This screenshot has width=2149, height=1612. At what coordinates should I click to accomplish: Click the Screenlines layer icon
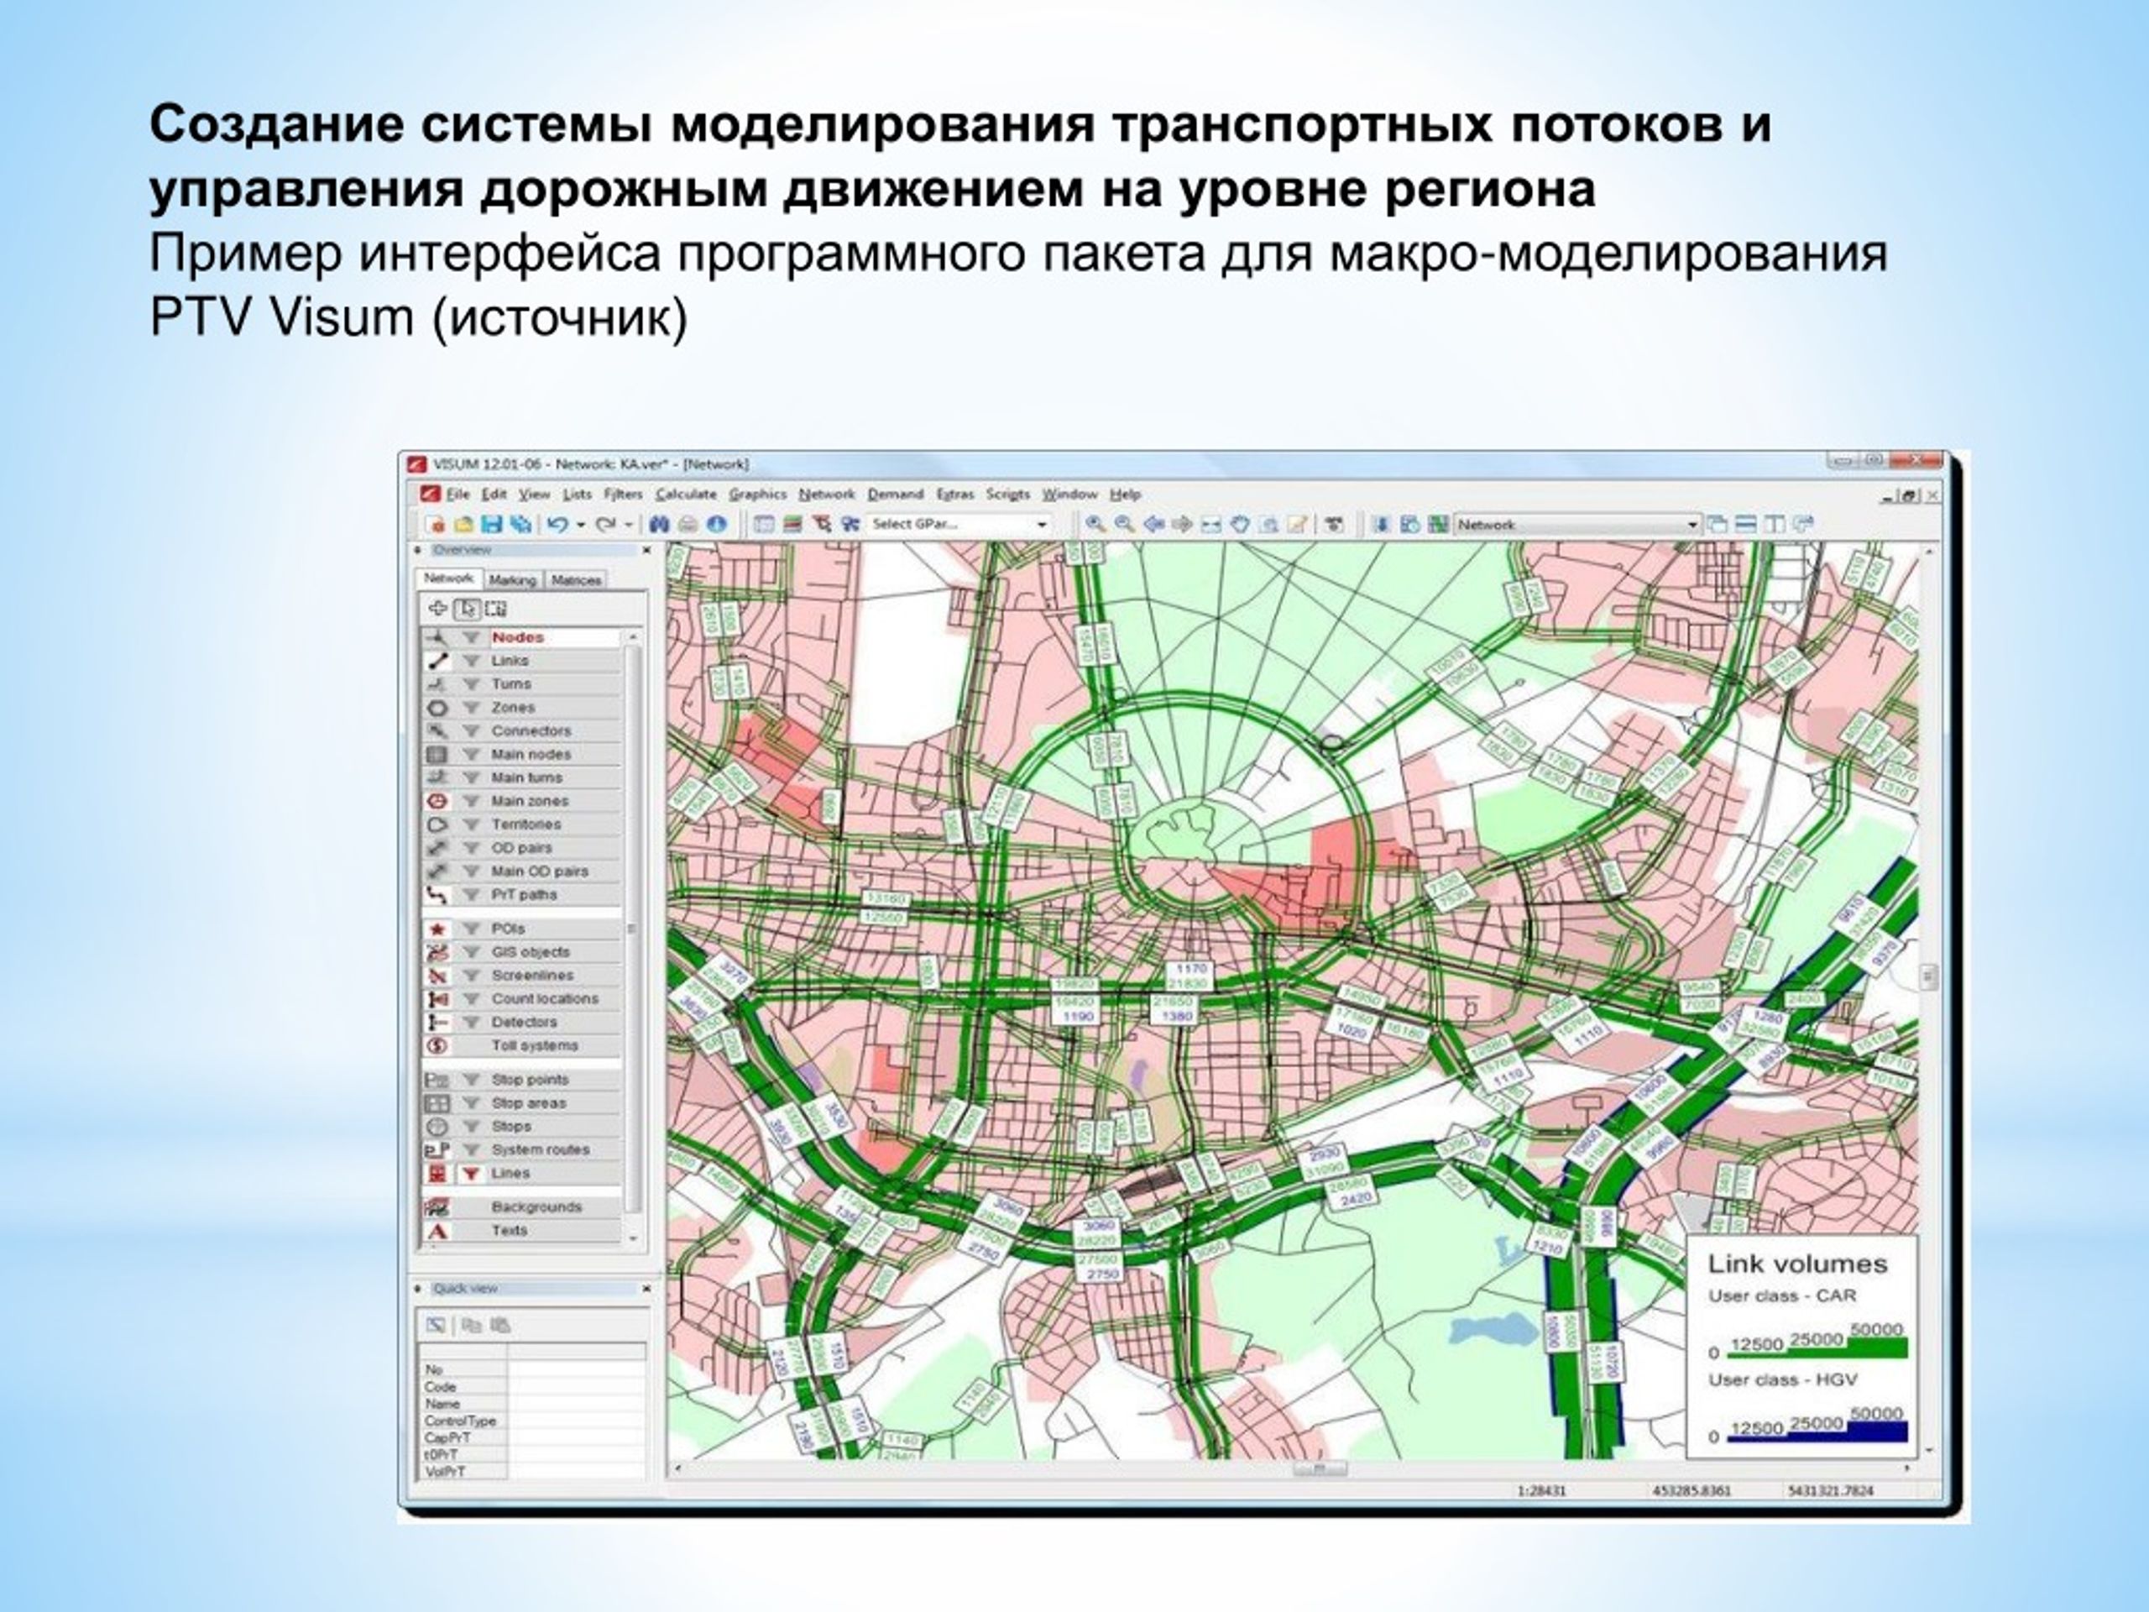pos(438,976)
